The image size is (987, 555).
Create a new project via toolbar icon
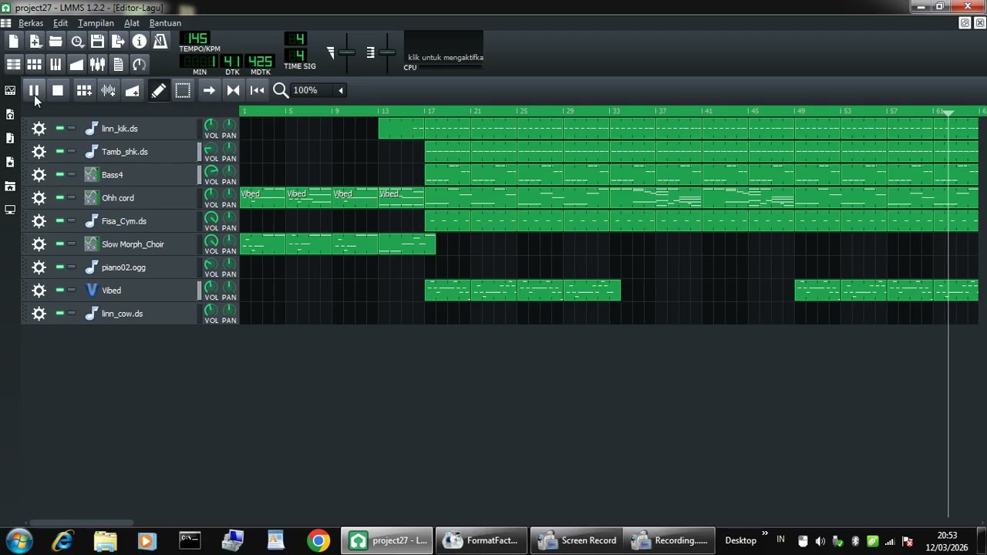14,42
